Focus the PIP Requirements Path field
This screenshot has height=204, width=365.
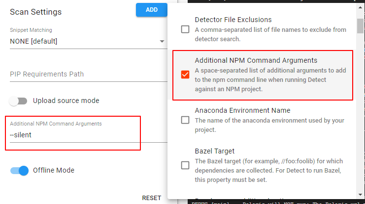coord(89,74)
